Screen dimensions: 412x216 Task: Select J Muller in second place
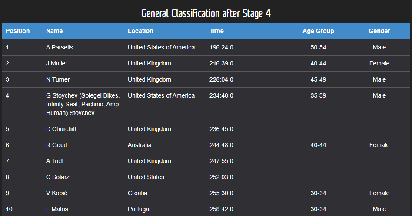coord(57,63)
